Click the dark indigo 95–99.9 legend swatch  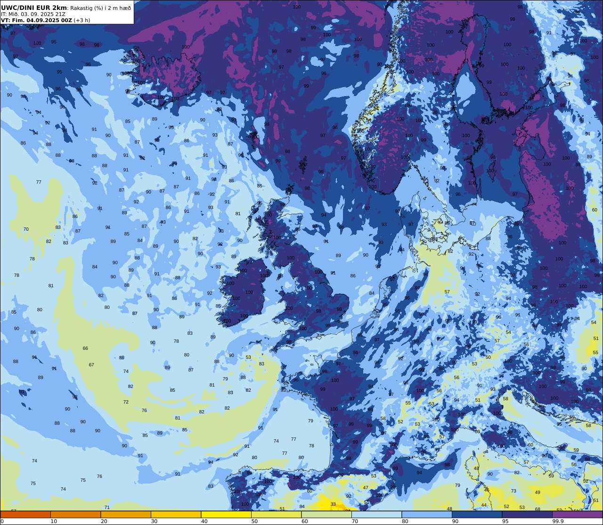(527, 514)
